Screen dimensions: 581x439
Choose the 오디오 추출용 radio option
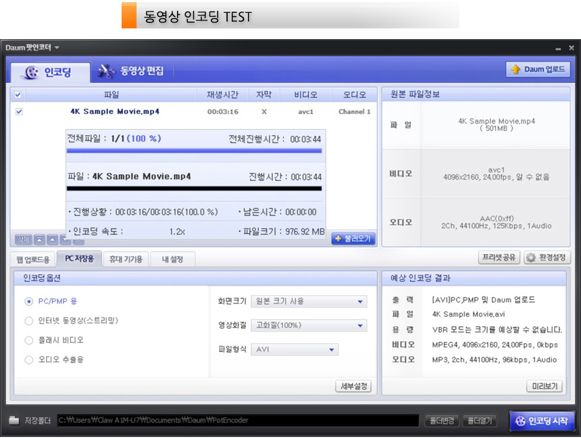[x=29, y=360]
